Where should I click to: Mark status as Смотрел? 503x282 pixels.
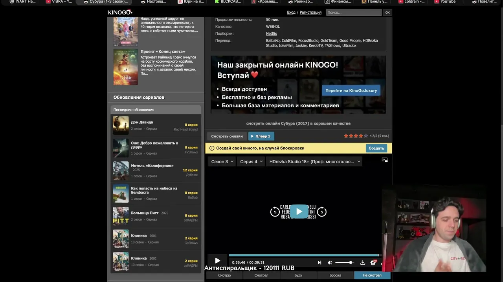click(x=261, y=275)
